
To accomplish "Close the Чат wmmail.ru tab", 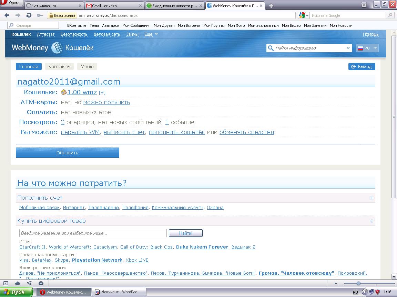I will coord(80,5).
